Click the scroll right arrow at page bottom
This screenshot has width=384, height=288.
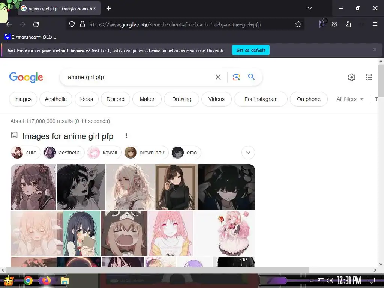point(375,270)
